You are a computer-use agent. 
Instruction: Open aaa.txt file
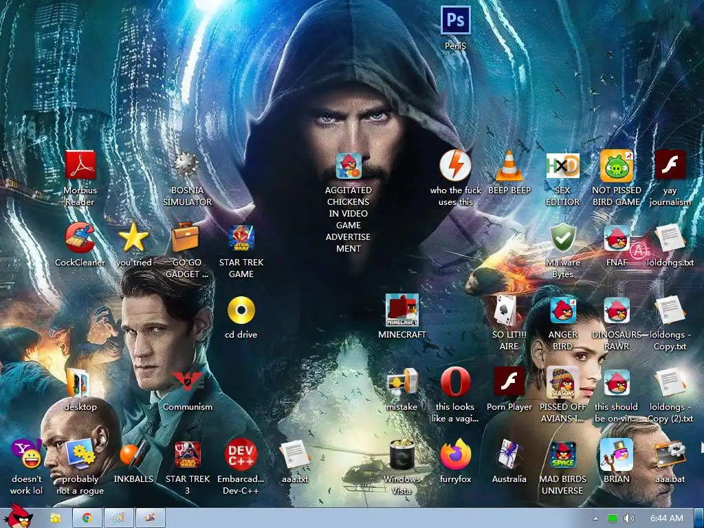tap(294, 454)
